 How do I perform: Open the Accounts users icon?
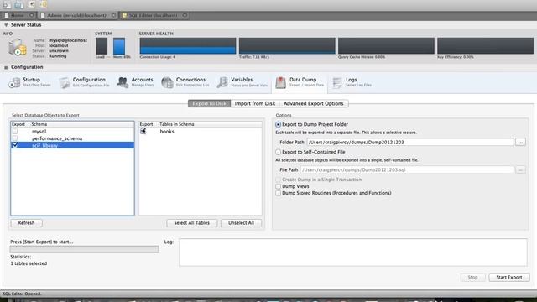coord(123,82)
